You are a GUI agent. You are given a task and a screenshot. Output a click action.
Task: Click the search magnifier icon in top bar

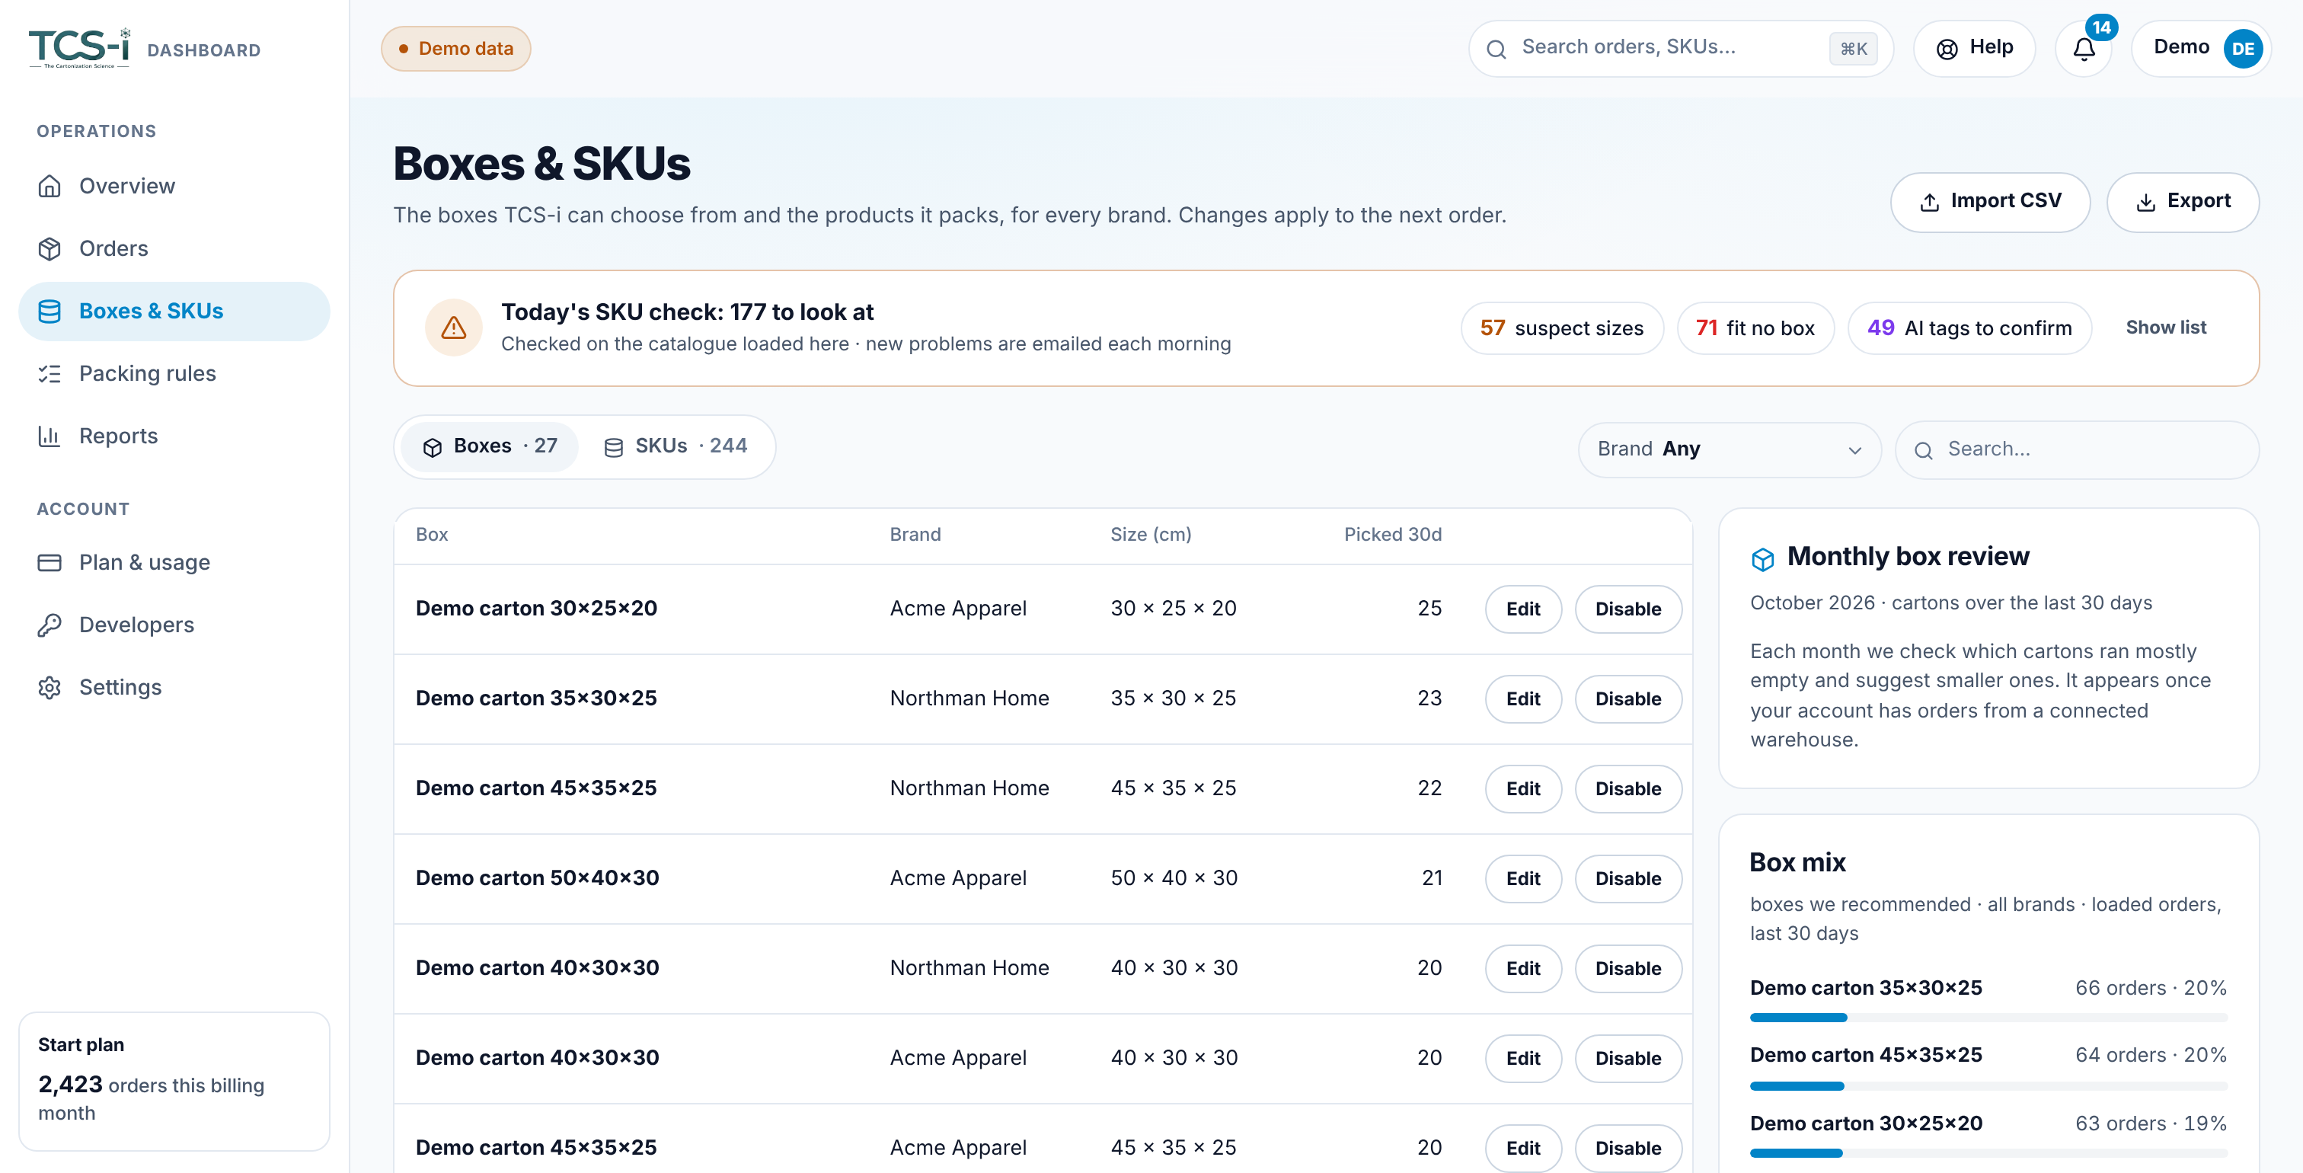[x=1496, y=48]
